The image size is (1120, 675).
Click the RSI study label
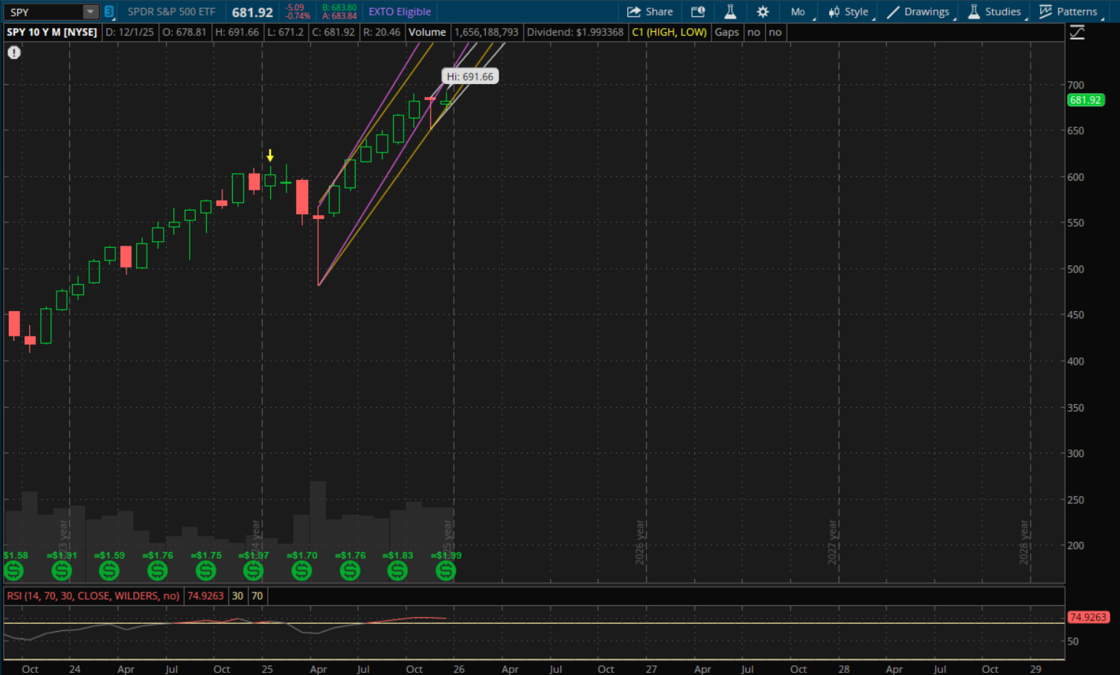[93, 596]
